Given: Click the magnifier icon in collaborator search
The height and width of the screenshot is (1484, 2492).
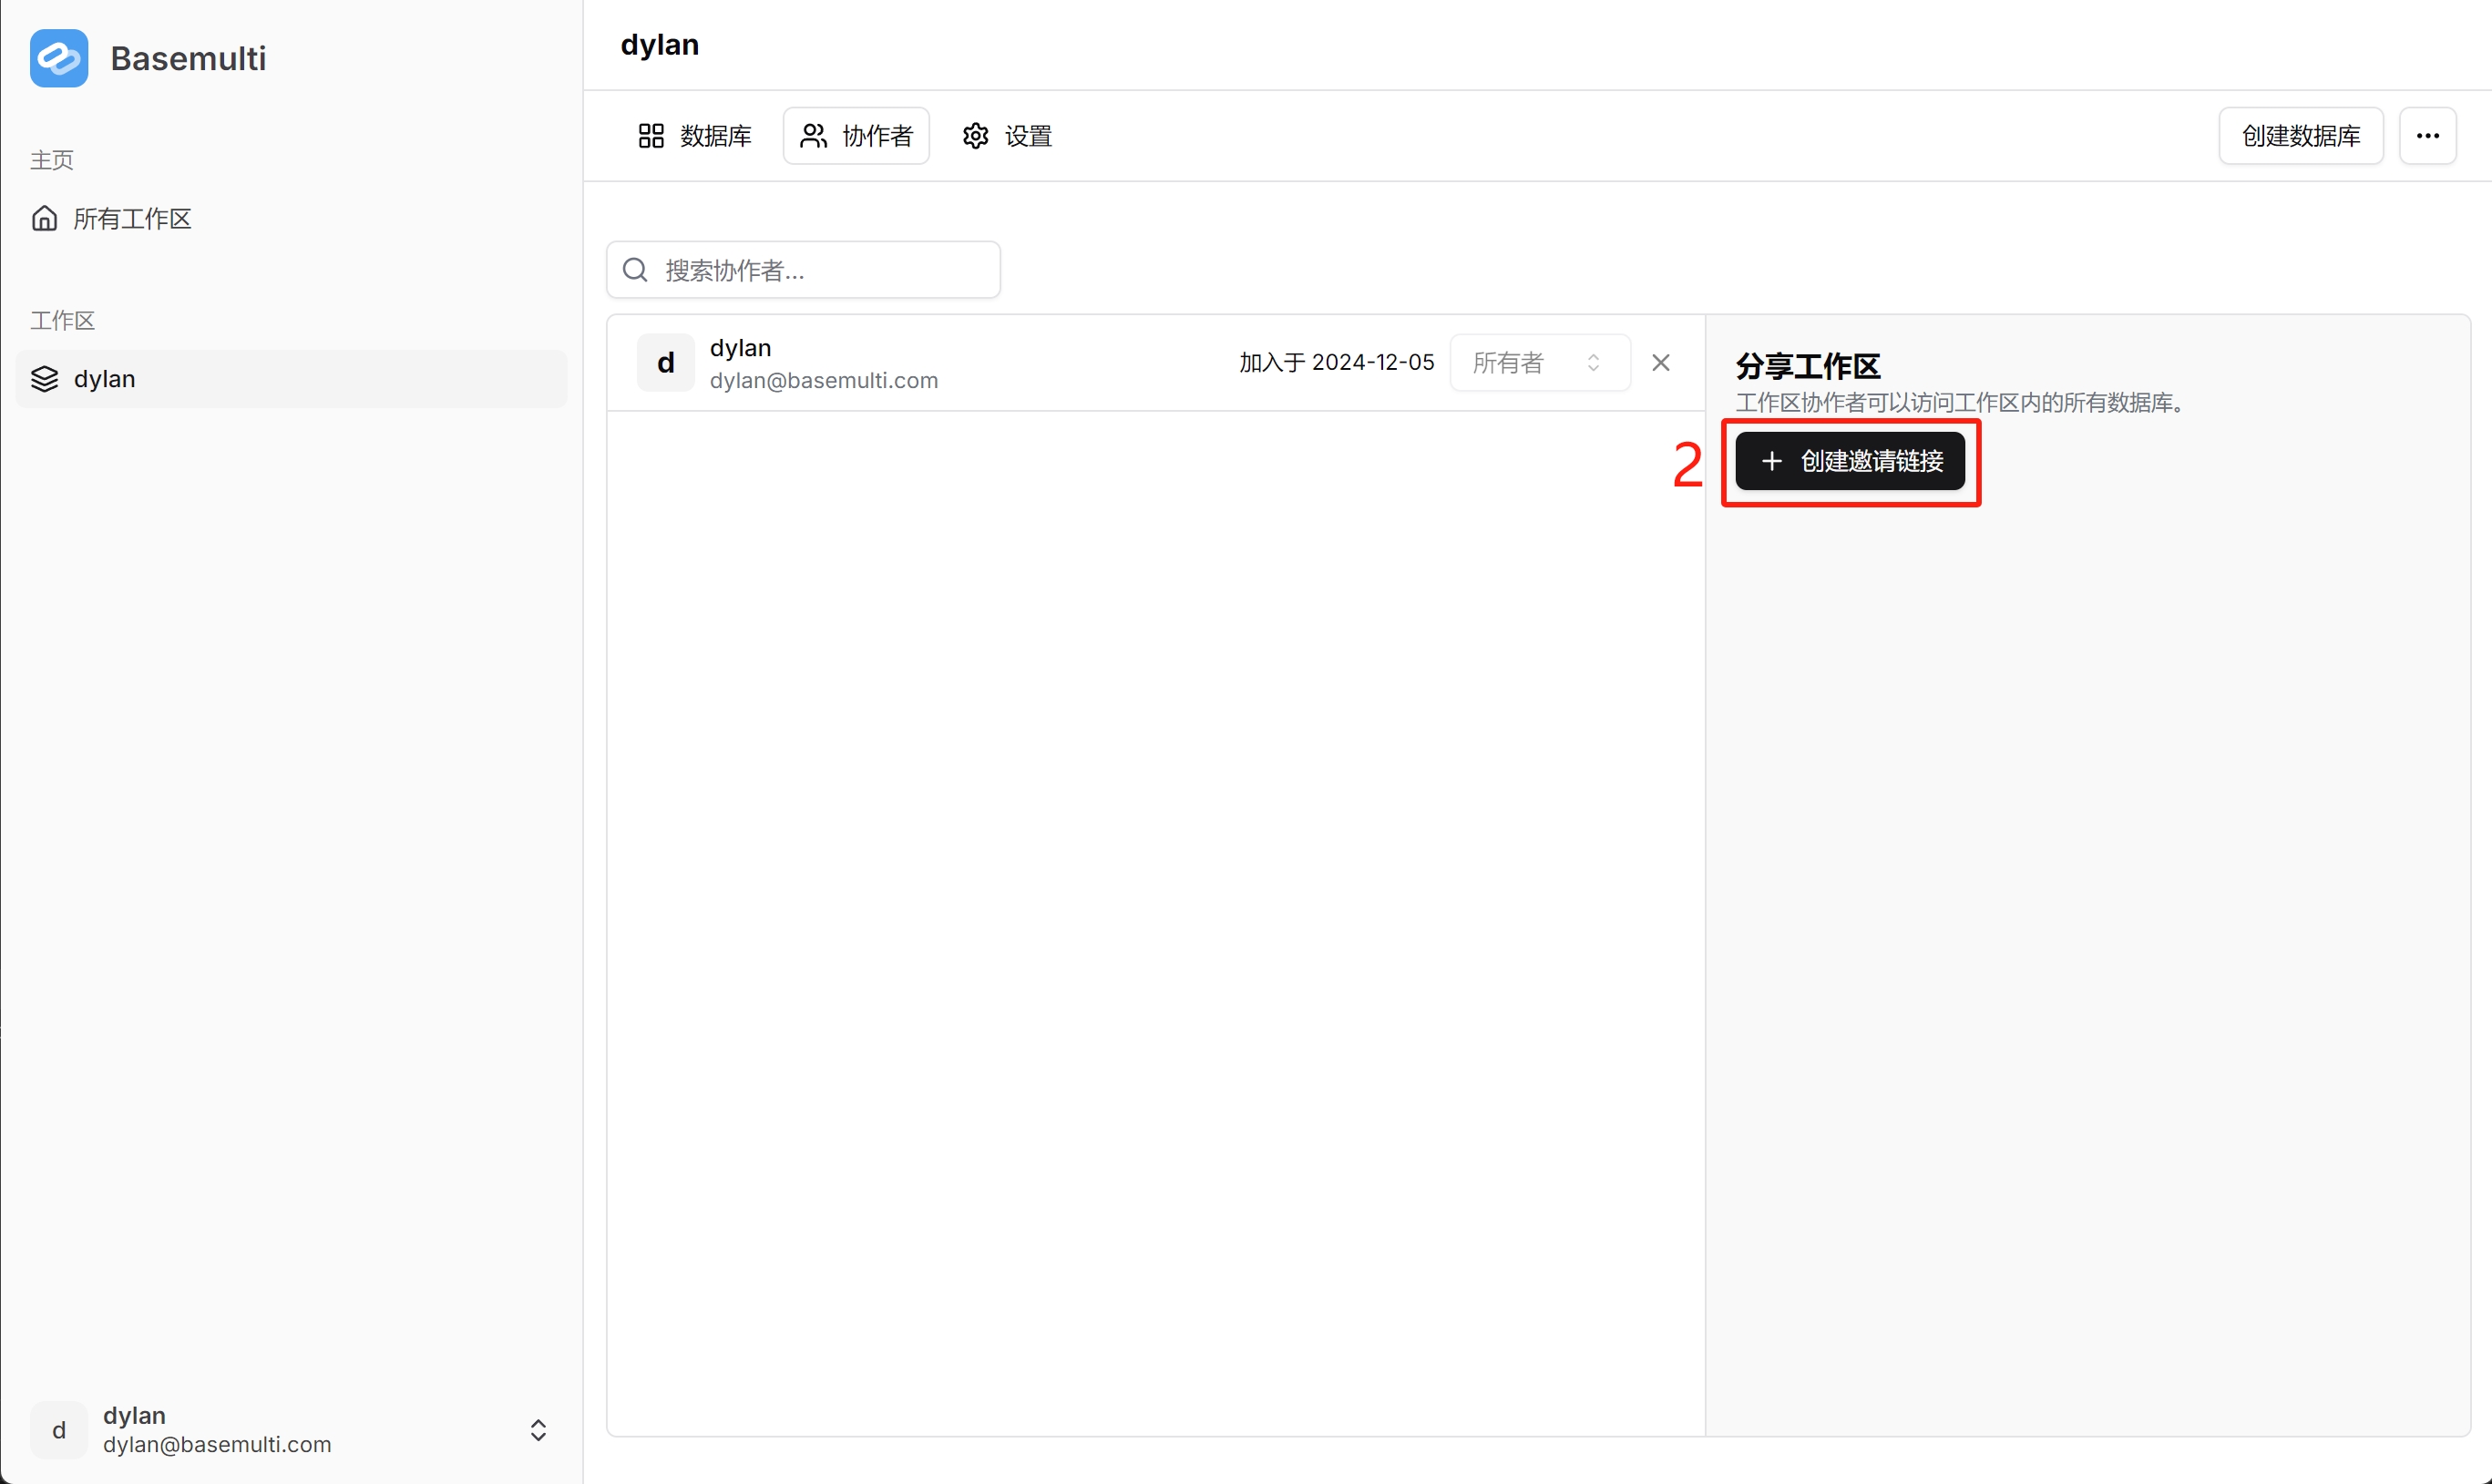Looking at the screenshot, I should point(635,270).
